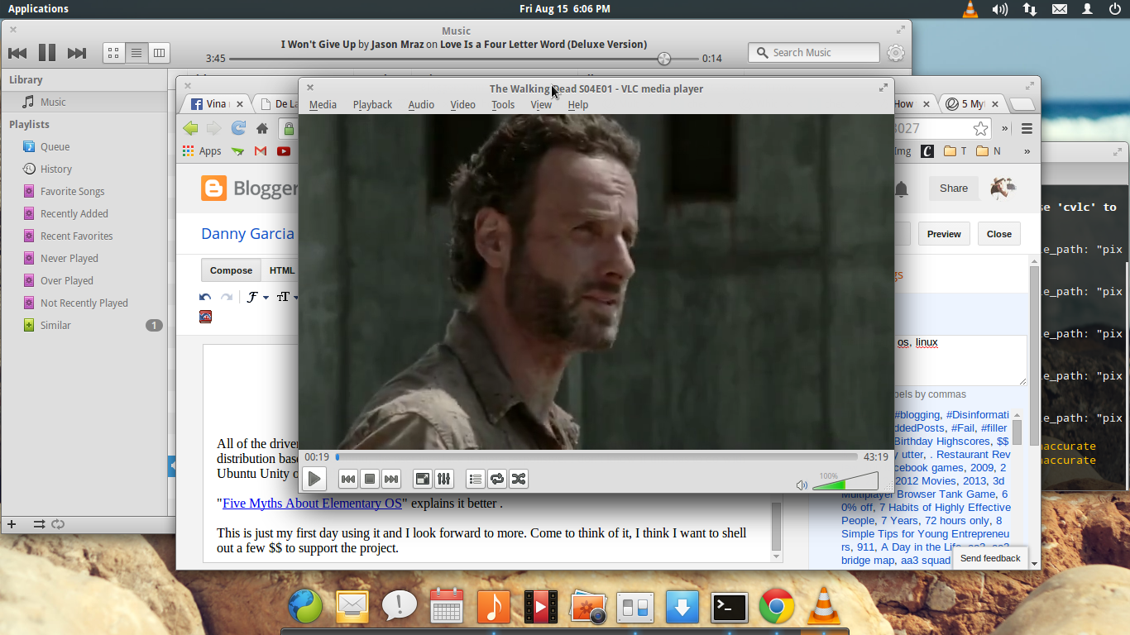1130x635 pixels.
Task: Open Apps in Chrome bookmarks bar
Action: pos(202,151)
